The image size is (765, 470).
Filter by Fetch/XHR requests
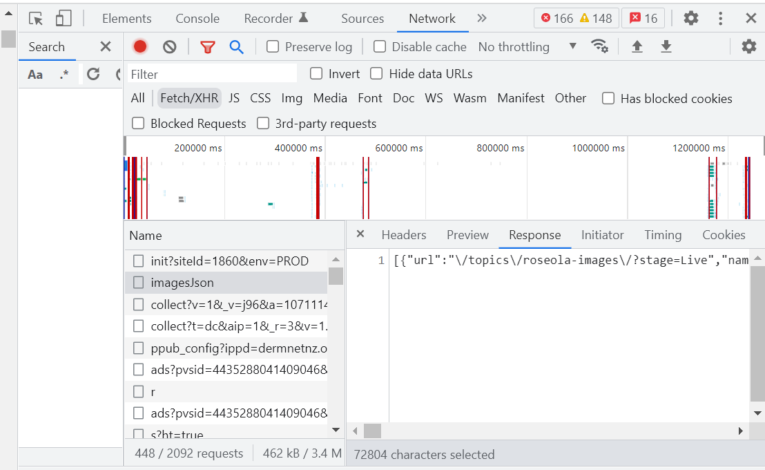[189, 98]
